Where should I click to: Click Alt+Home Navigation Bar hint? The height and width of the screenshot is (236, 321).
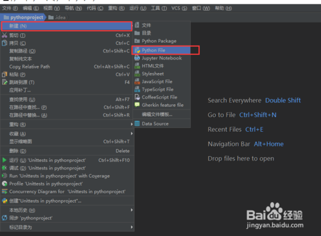point(268,144)
